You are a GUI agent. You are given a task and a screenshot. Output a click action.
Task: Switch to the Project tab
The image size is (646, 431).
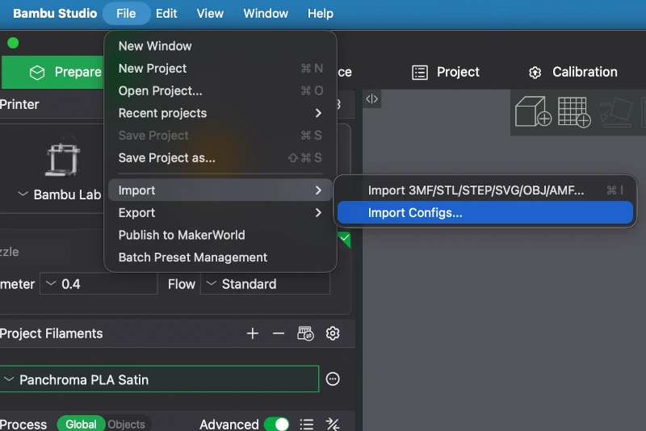pos(446,73)
